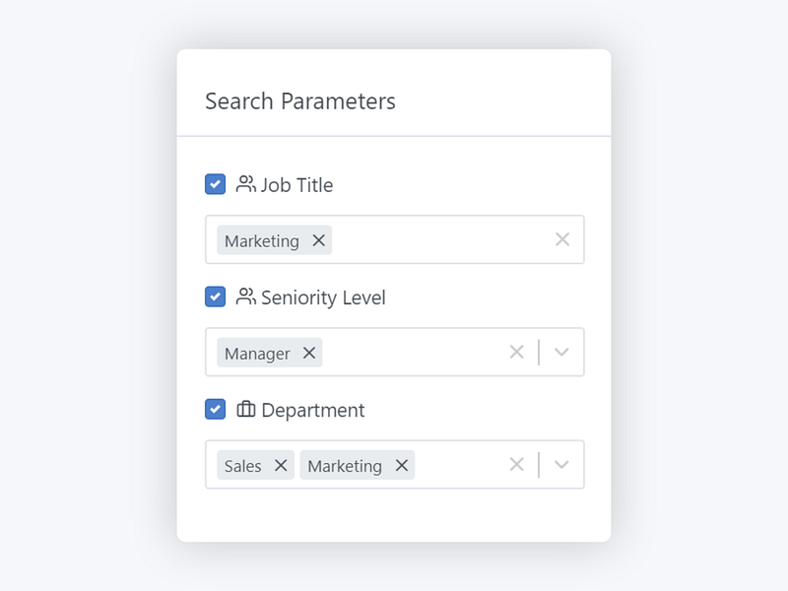This screenshot has height=591, width=788.
Task: Uncheck the Seniority Level checkbox
Action: click(215, 296)
